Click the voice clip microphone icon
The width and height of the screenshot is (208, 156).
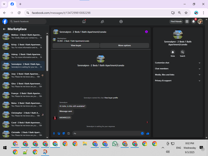tap(54, 134)
